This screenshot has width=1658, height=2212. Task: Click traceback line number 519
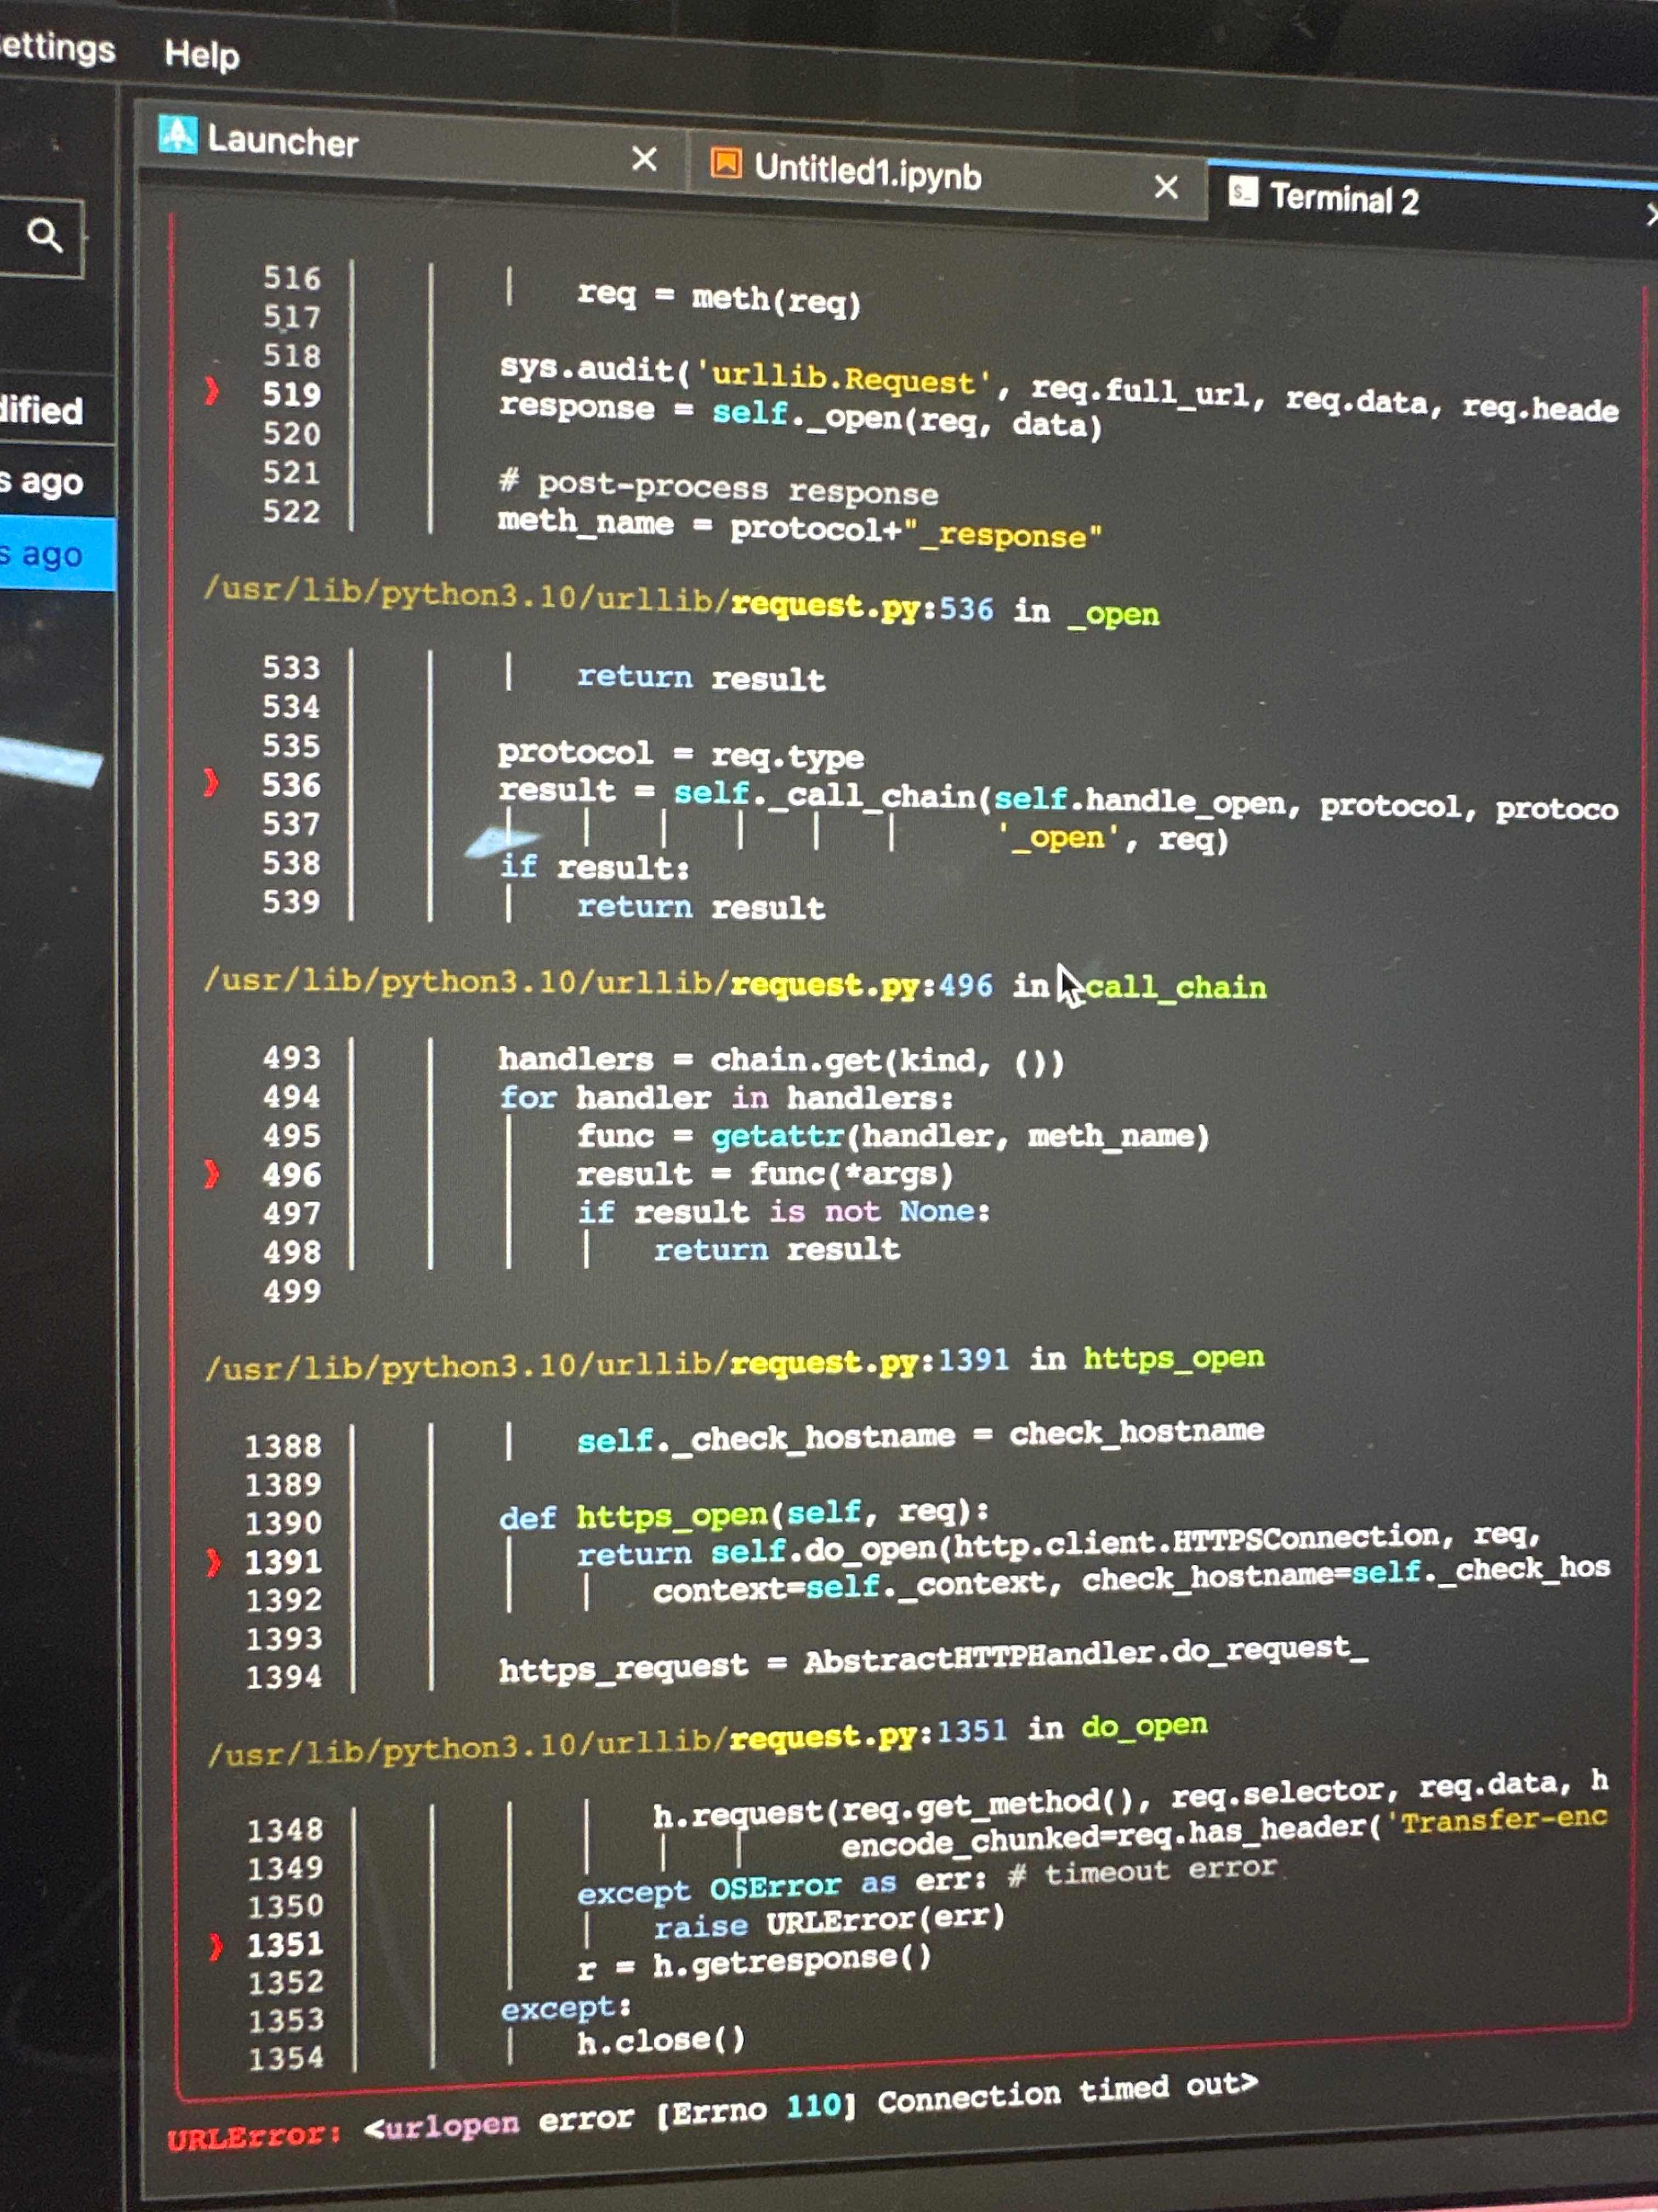[291, 394]
